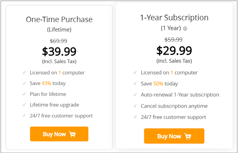Click the crossed-out $59.99 price

[173, 40]
